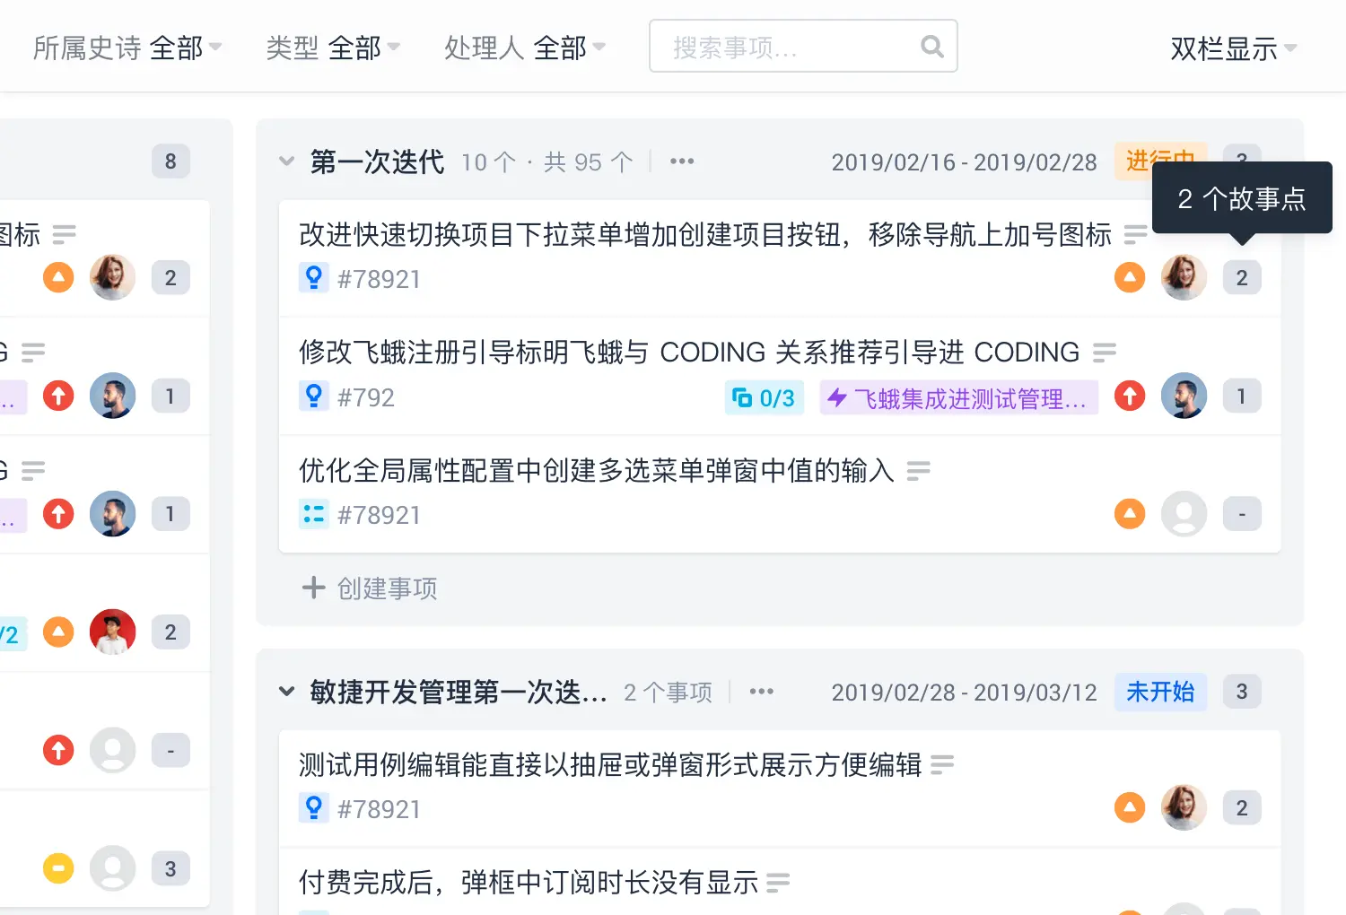
Task: Open the 双栏显示 view menu
Action: 1234,48
